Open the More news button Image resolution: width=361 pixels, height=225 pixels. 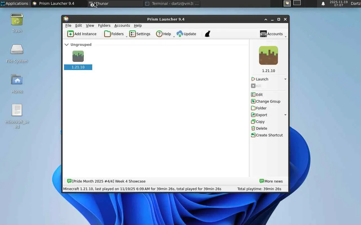coord(271,181)
